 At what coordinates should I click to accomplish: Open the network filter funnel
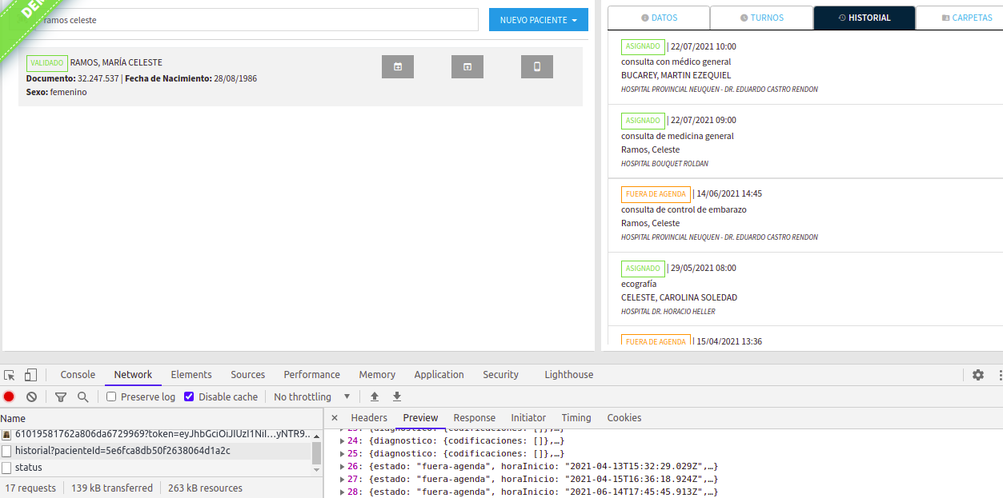point(61,396)
